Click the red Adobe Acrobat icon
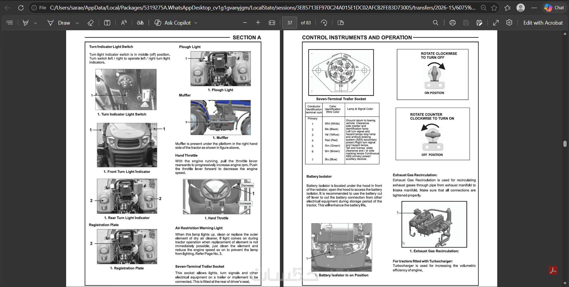569x287 pixels. (x=553, y=270)
